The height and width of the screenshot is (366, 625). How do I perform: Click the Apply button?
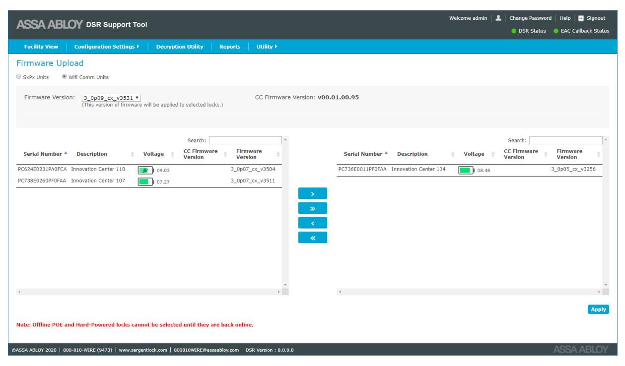[x=598, y=309]
